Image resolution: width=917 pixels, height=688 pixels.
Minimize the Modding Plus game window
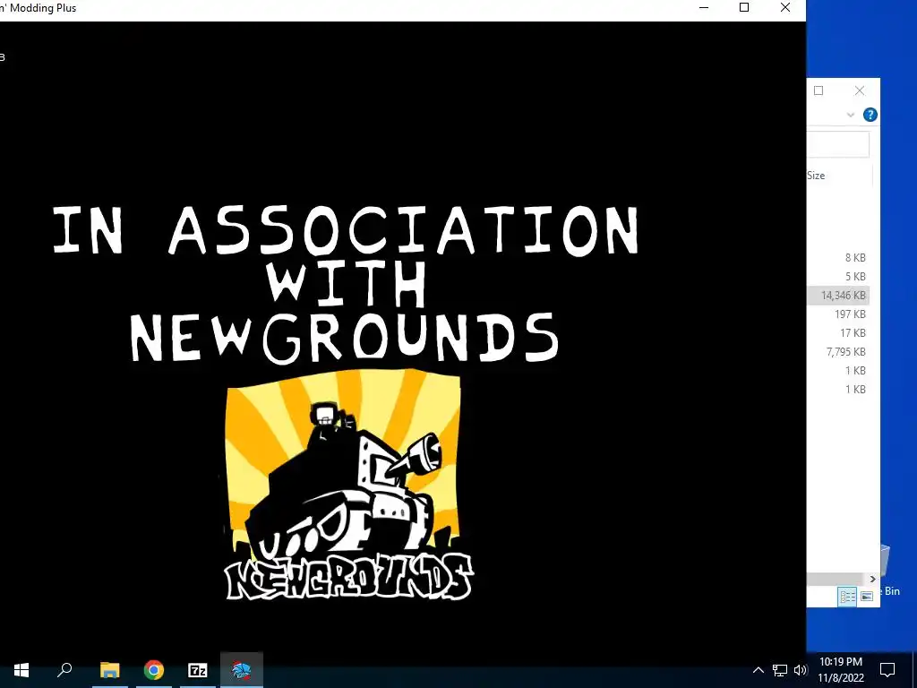tap(704, 7)
